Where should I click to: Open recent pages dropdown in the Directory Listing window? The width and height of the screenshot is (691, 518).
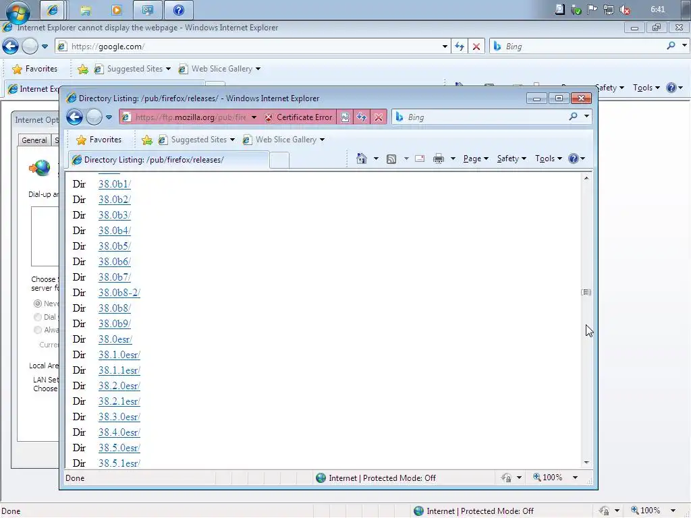click(x=109, y=117)
